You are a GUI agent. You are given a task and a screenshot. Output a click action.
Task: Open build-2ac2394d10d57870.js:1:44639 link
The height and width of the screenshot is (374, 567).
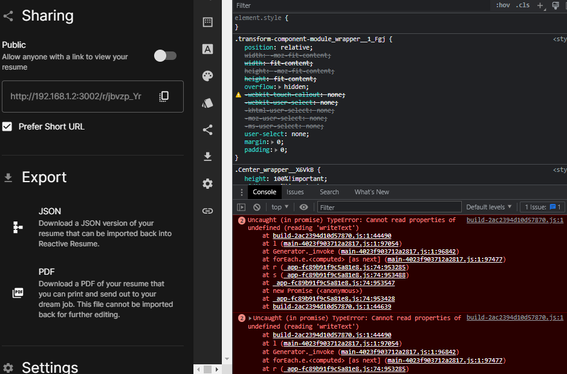pyautogui.click(x=332, y=307)
